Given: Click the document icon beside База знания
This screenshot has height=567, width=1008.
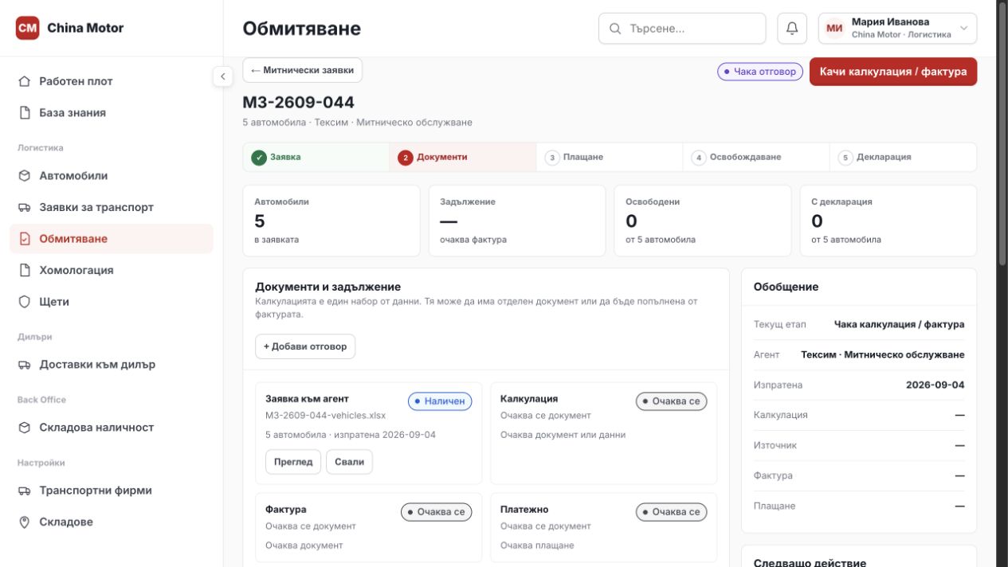Looking at the screenshot, I should [x=25, y=113].
